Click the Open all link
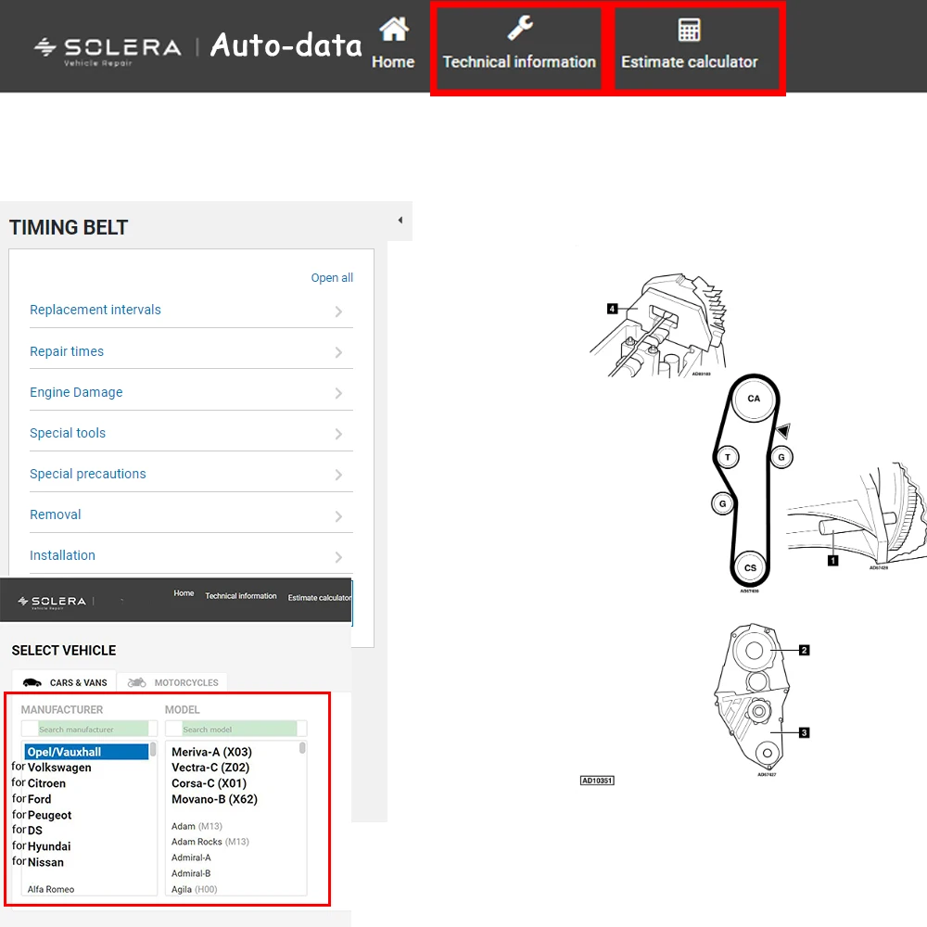 pos(332,278)
